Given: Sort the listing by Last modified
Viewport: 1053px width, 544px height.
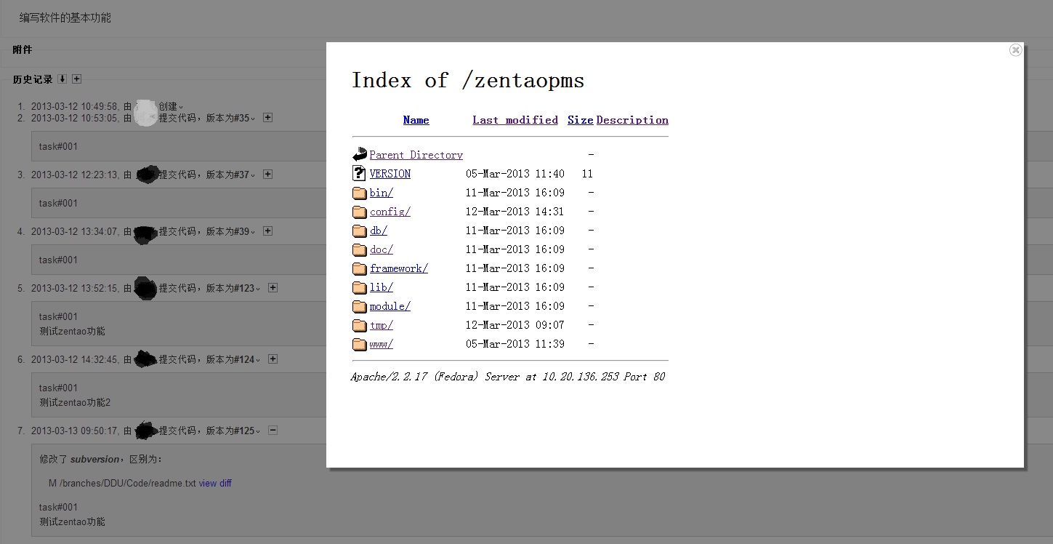Looking at the screenshot, I should [515, 120].
